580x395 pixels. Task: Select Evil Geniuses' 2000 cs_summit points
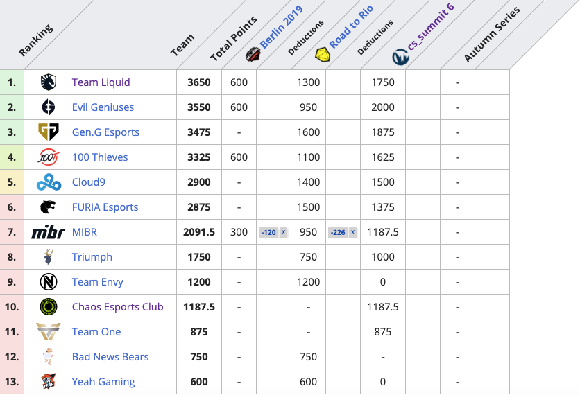[x=383, y=107]
